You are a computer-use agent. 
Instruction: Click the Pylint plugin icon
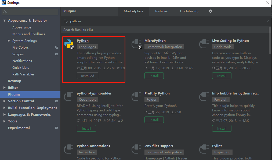[x=204, y=149]
